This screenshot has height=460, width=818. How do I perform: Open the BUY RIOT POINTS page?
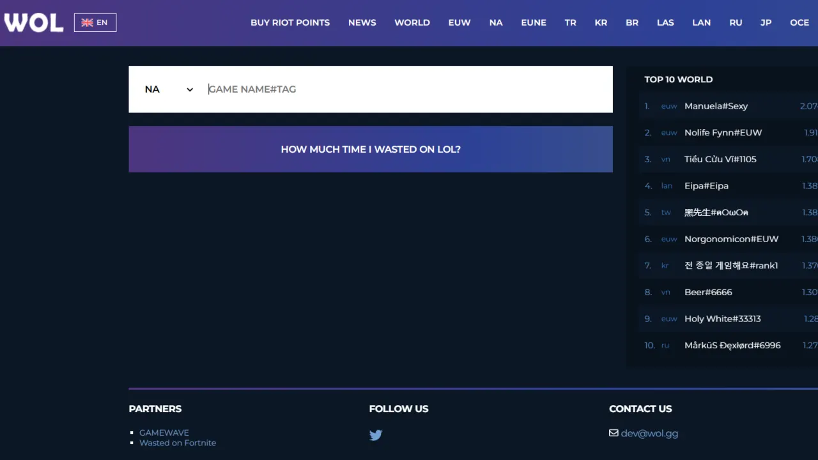pos(290,22)
